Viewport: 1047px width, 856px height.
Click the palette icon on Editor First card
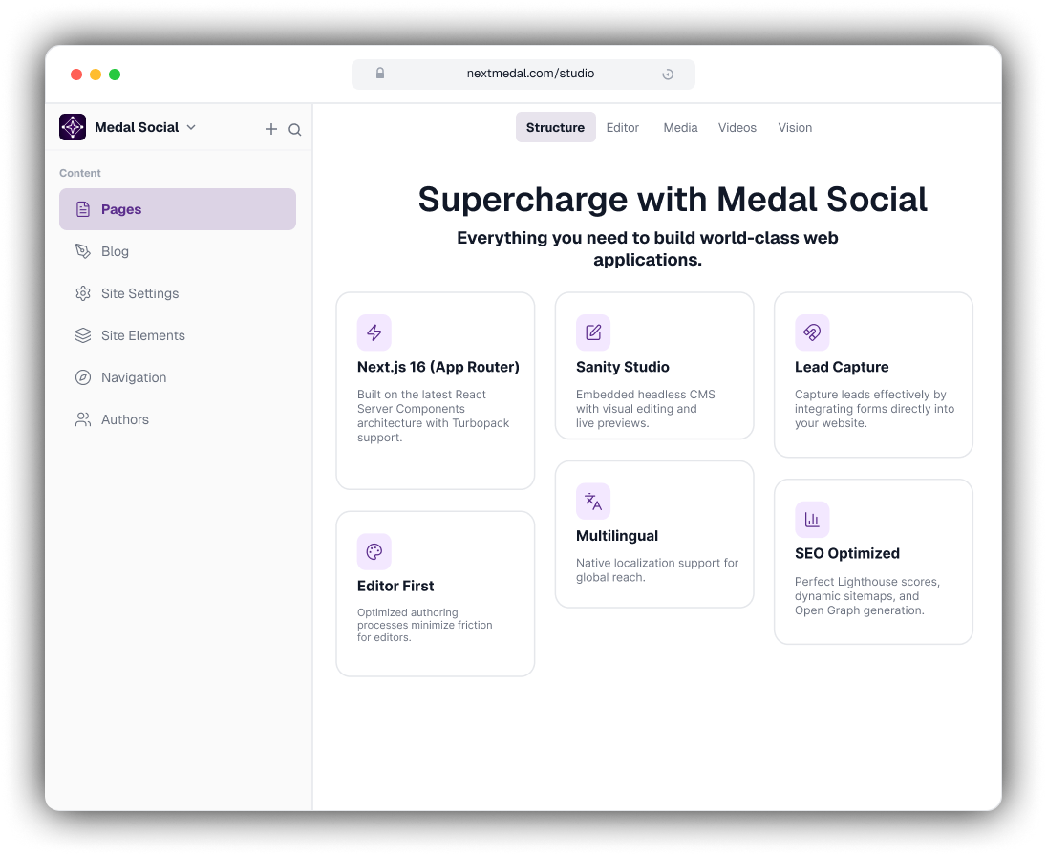[x=374, y=551]
